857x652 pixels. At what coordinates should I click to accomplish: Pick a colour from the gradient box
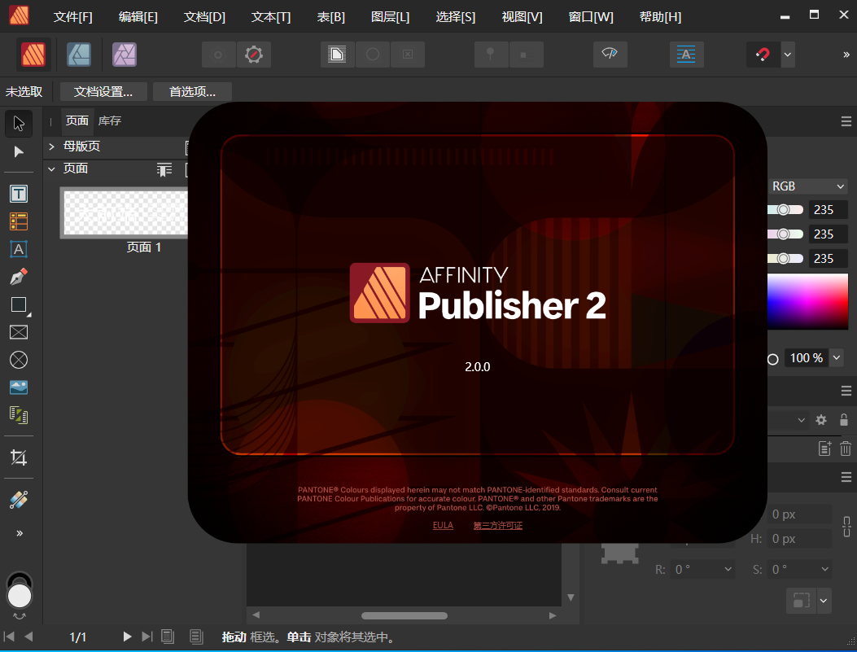click(x=808, y=302)
